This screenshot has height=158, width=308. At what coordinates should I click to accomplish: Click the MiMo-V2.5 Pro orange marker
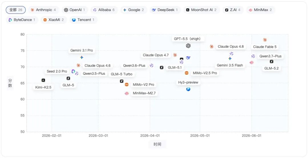coord(187,73)
